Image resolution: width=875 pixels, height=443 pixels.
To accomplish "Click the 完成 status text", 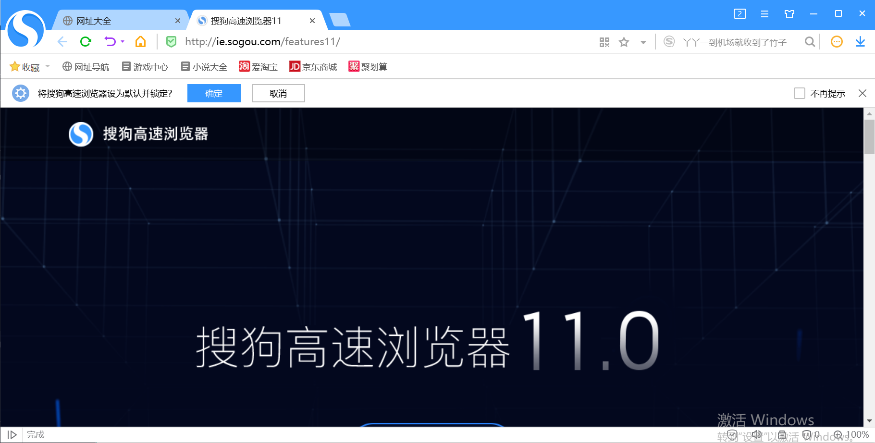I will (x=36, y=435).
